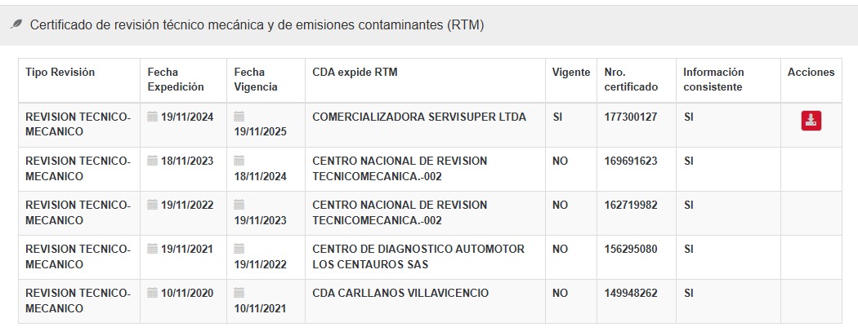The height and width of the screenshot is (336, 858).
Task: Click CENTRO DE DIAGNOSTICO AUTOMOTOR LOS CENTAUROS cell
Action: click(418, 257)
